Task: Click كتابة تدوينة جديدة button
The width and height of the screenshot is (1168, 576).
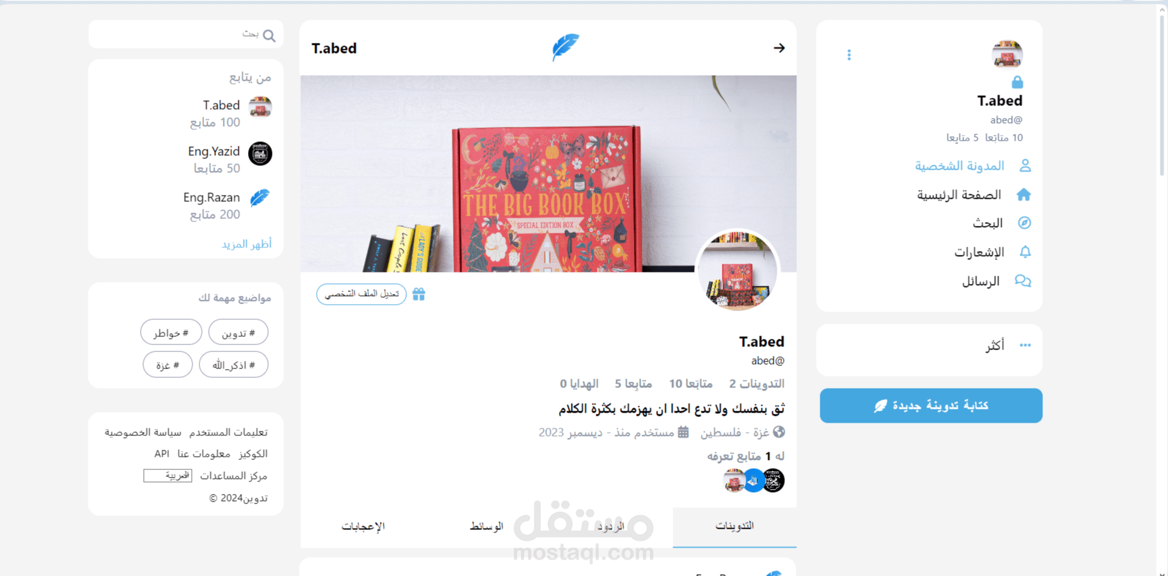Action: point(931,406)
